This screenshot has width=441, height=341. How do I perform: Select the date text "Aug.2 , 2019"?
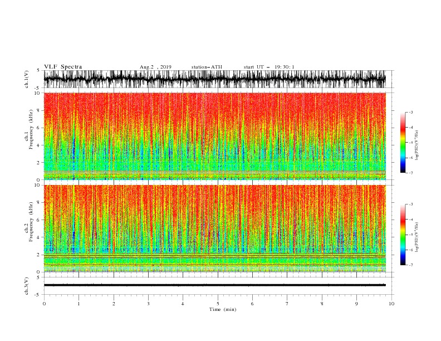point(155,67)
